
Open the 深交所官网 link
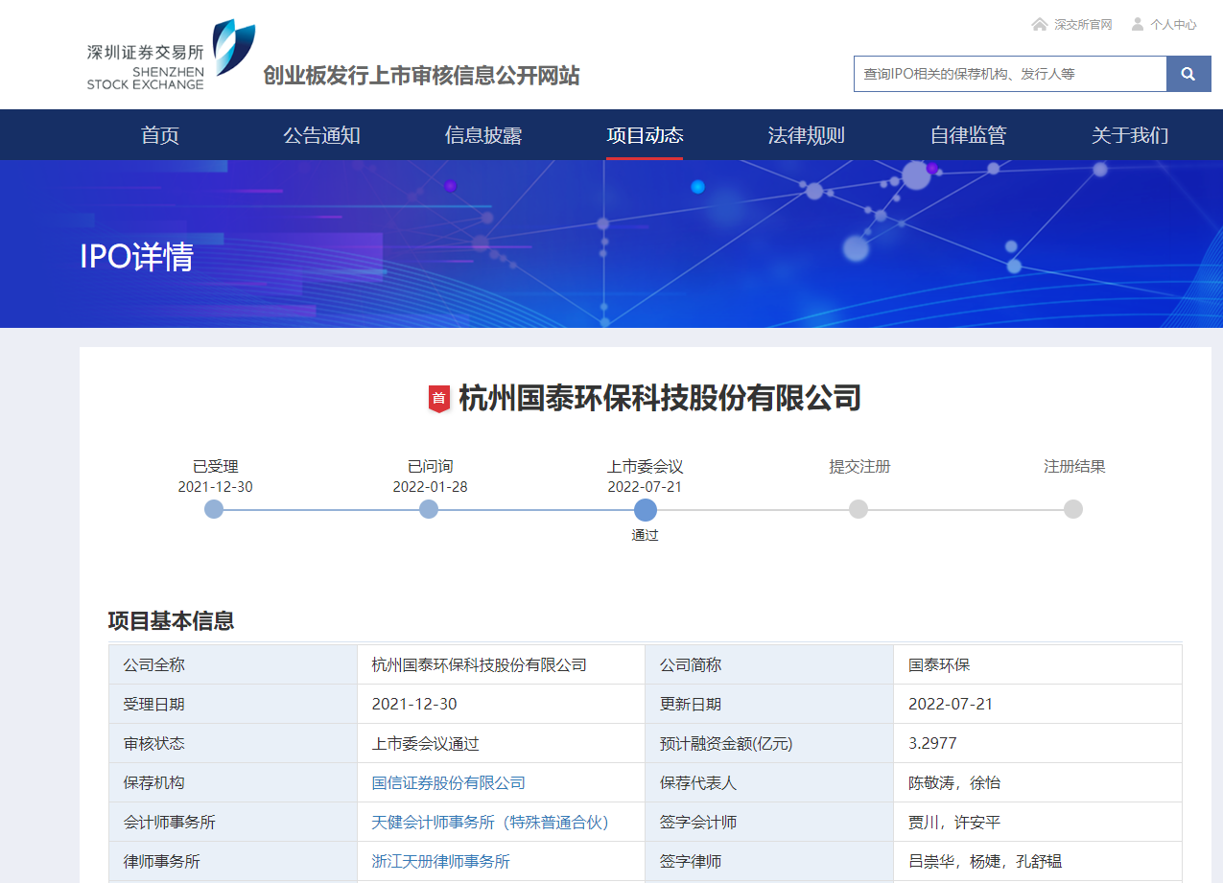[x=1083, y=25]
